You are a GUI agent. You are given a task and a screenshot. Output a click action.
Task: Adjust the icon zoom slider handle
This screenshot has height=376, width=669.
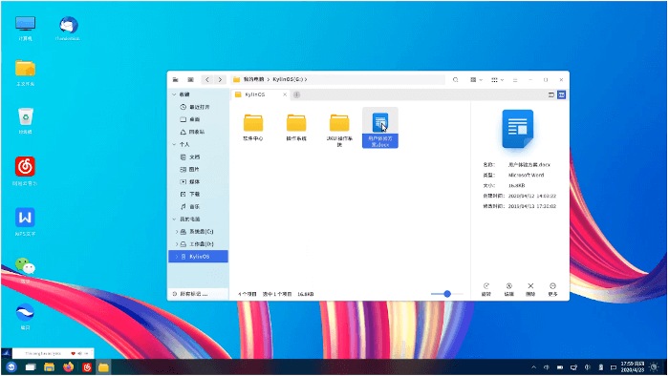tap(447, 294)
